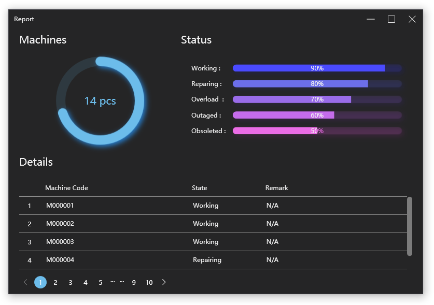Return to page 1 of the list
The image size is (434, 305).
40,282
